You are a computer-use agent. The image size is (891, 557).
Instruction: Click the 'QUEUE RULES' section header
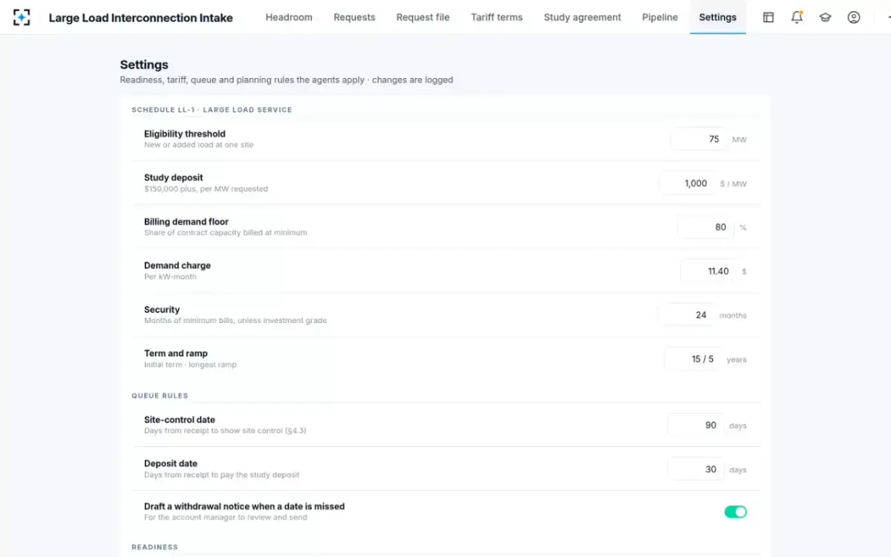(160, 396)
